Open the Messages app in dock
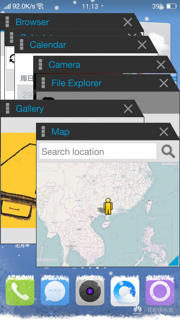This screenshot has height=321, width=180. pyautogui.click(x=55, y=291)
